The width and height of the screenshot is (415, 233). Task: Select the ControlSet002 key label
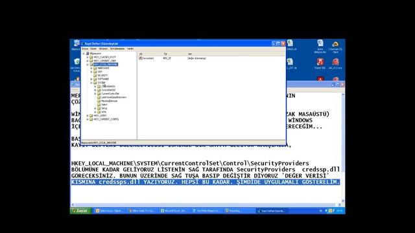(108, 90)
